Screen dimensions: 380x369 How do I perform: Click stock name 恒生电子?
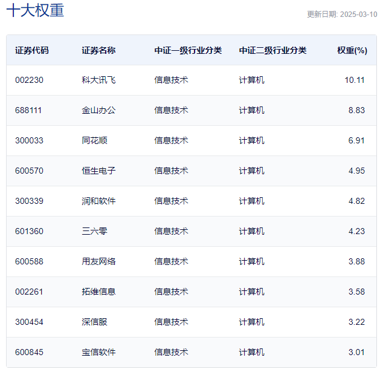(x=98, y=171)
